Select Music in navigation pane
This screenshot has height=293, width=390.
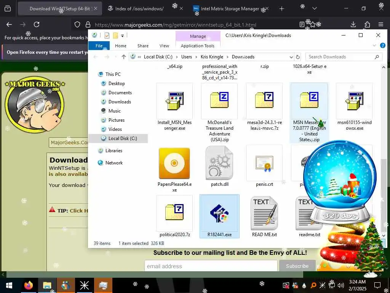pos(114,111)
